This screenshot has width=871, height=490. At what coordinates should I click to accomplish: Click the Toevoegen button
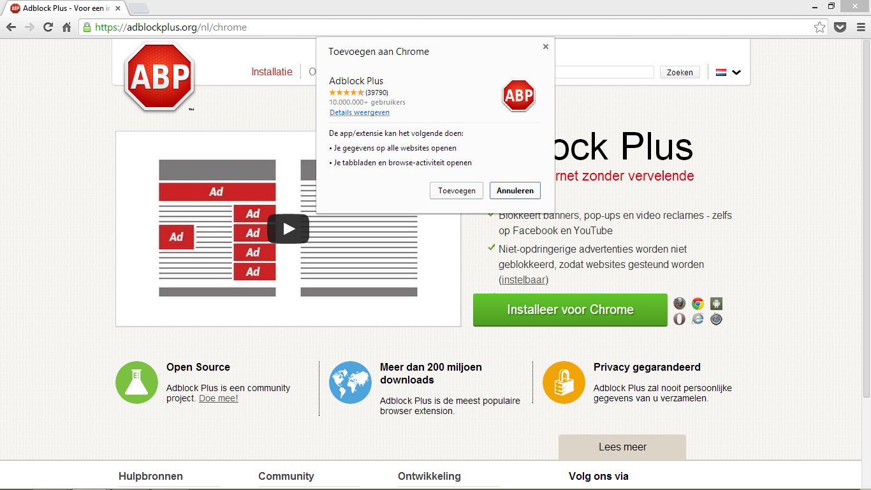(457, 190)
